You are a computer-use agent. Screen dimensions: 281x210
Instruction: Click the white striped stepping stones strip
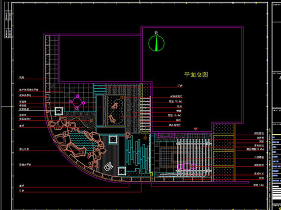tap(145, 114)
